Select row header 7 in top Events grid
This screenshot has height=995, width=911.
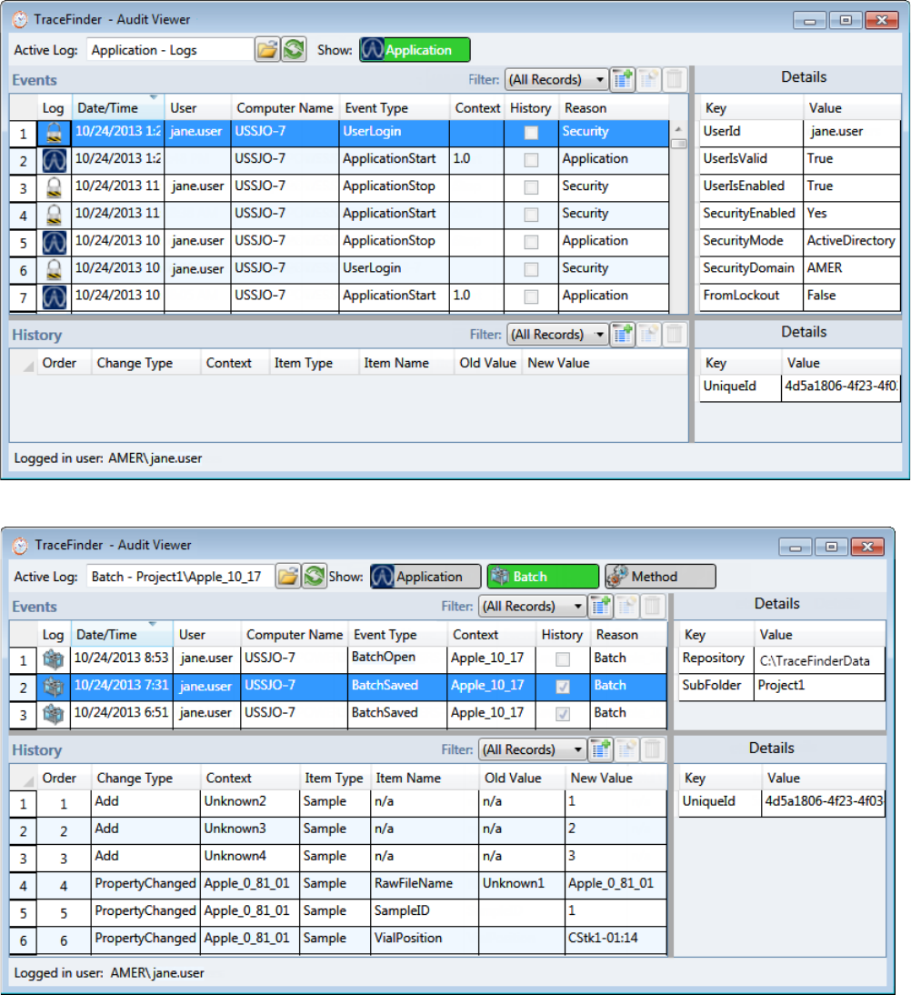[x=24, y=297]
